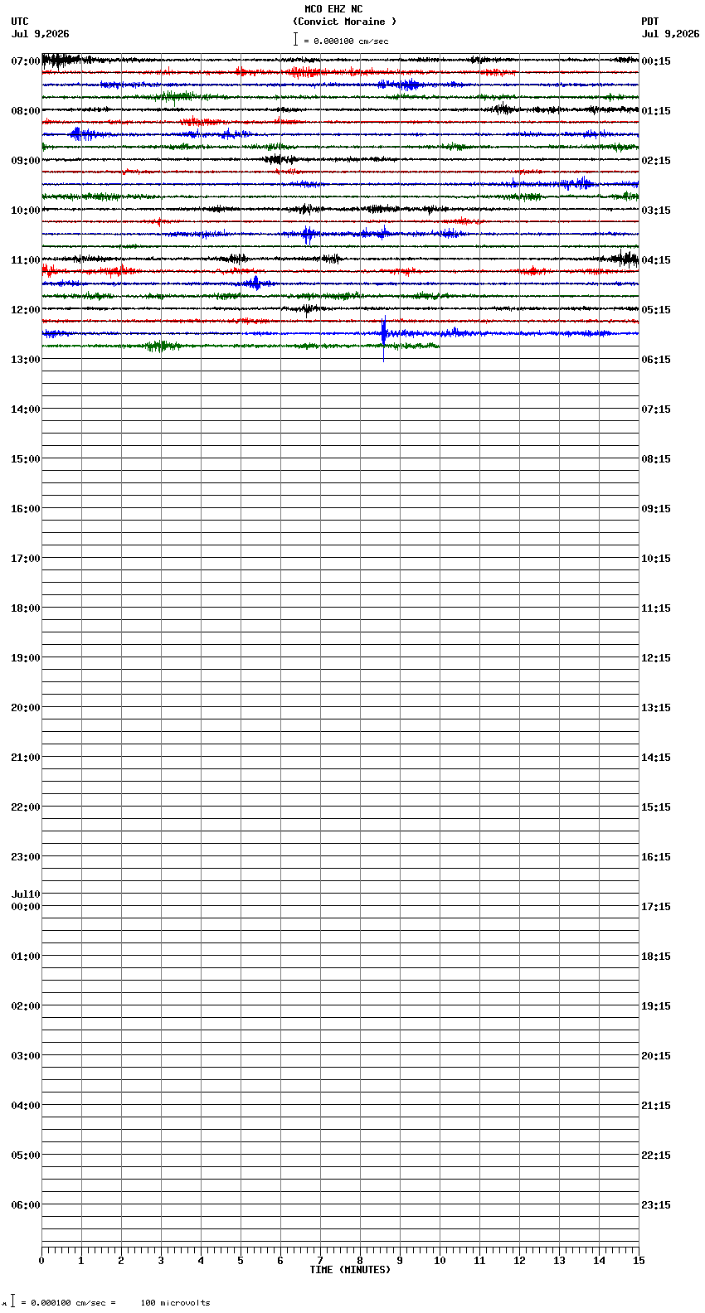Image resolution: width=705 pixels, height=1313 pixels.
Task: Click the '03:00' UTC time label
Action: [26, 1056]
